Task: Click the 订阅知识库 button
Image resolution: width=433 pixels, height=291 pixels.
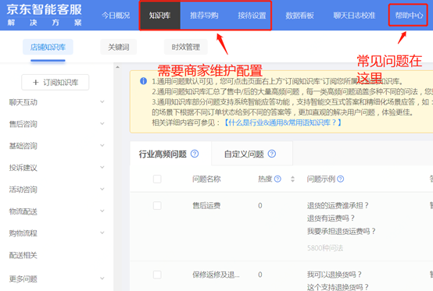Action: click(55, 82)
